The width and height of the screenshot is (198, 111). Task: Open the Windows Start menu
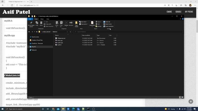2,109
